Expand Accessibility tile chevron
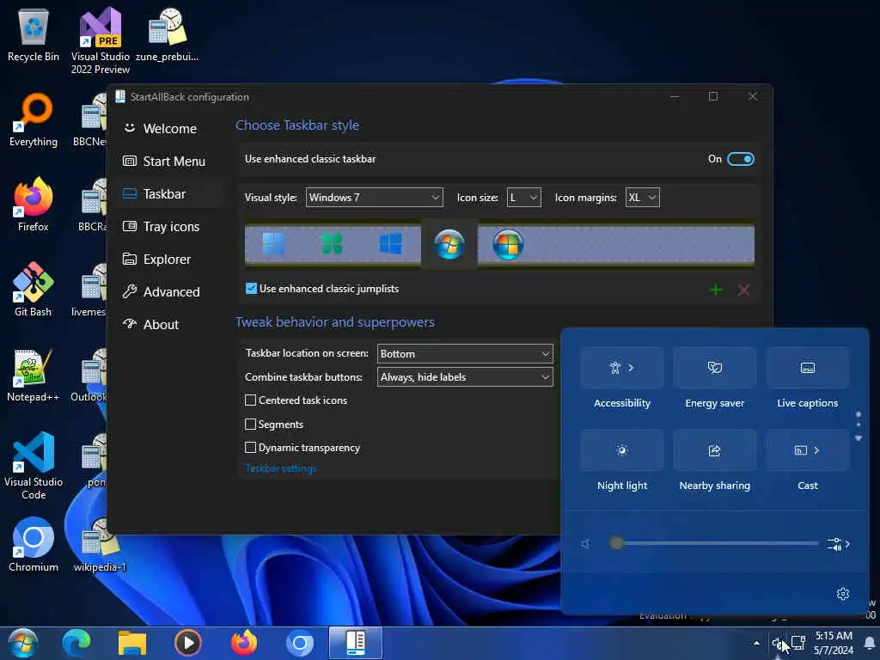Screen dimensions: 880x660 coord(631,368)
